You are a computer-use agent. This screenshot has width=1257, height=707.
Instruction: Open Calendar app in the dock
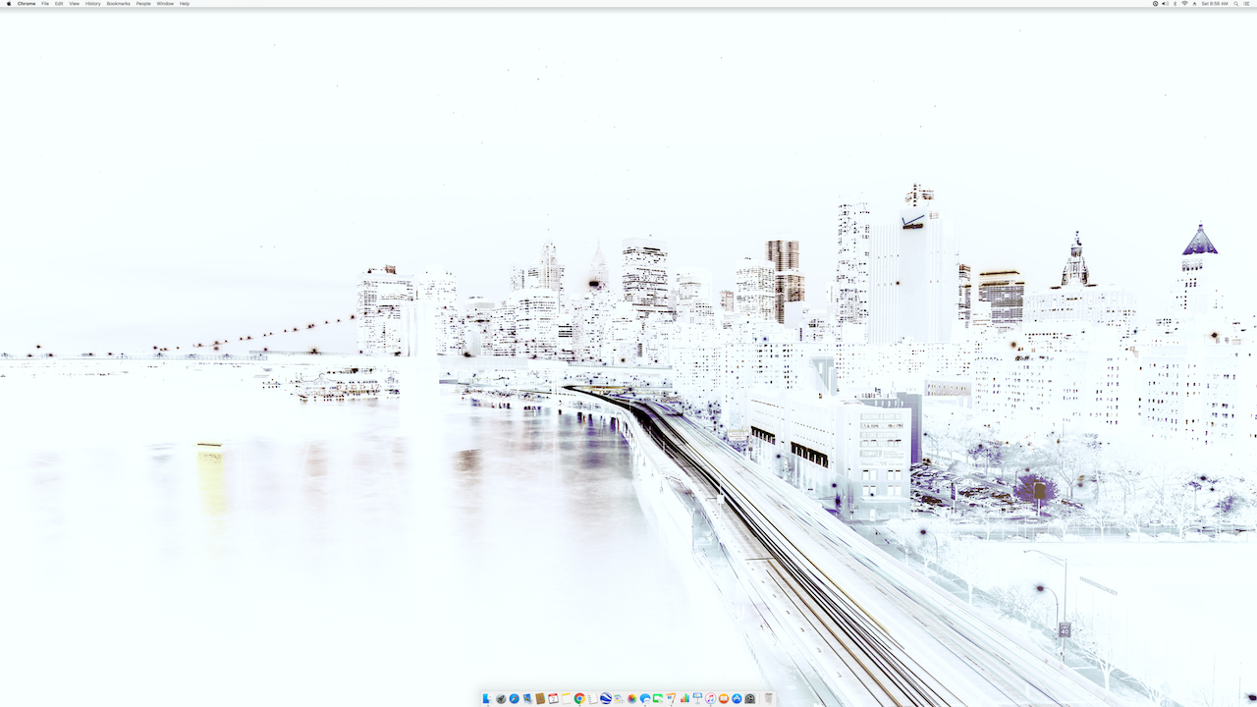click(x=553, y=698)
